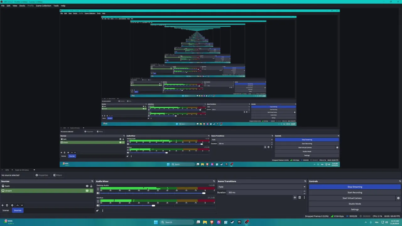
Task: Increase transition duration stepper up
Action: pos(304,191)
